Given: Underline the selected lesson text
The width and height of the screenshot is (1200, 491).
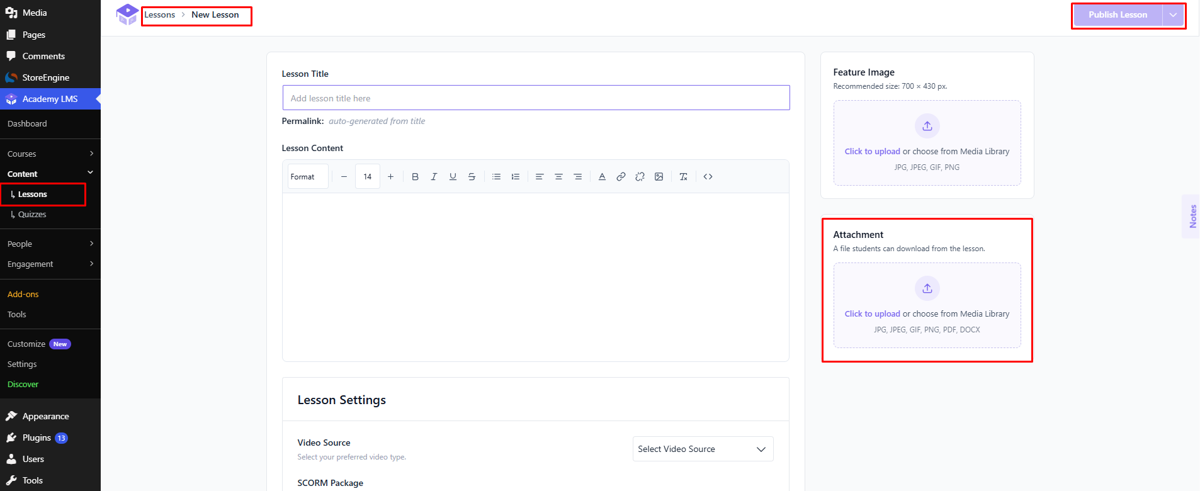Looking at the screenshot, I should [453, 177].
